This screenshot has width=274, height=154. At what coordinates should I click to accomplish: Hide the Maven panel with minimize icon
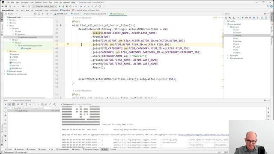pos(268,14)
